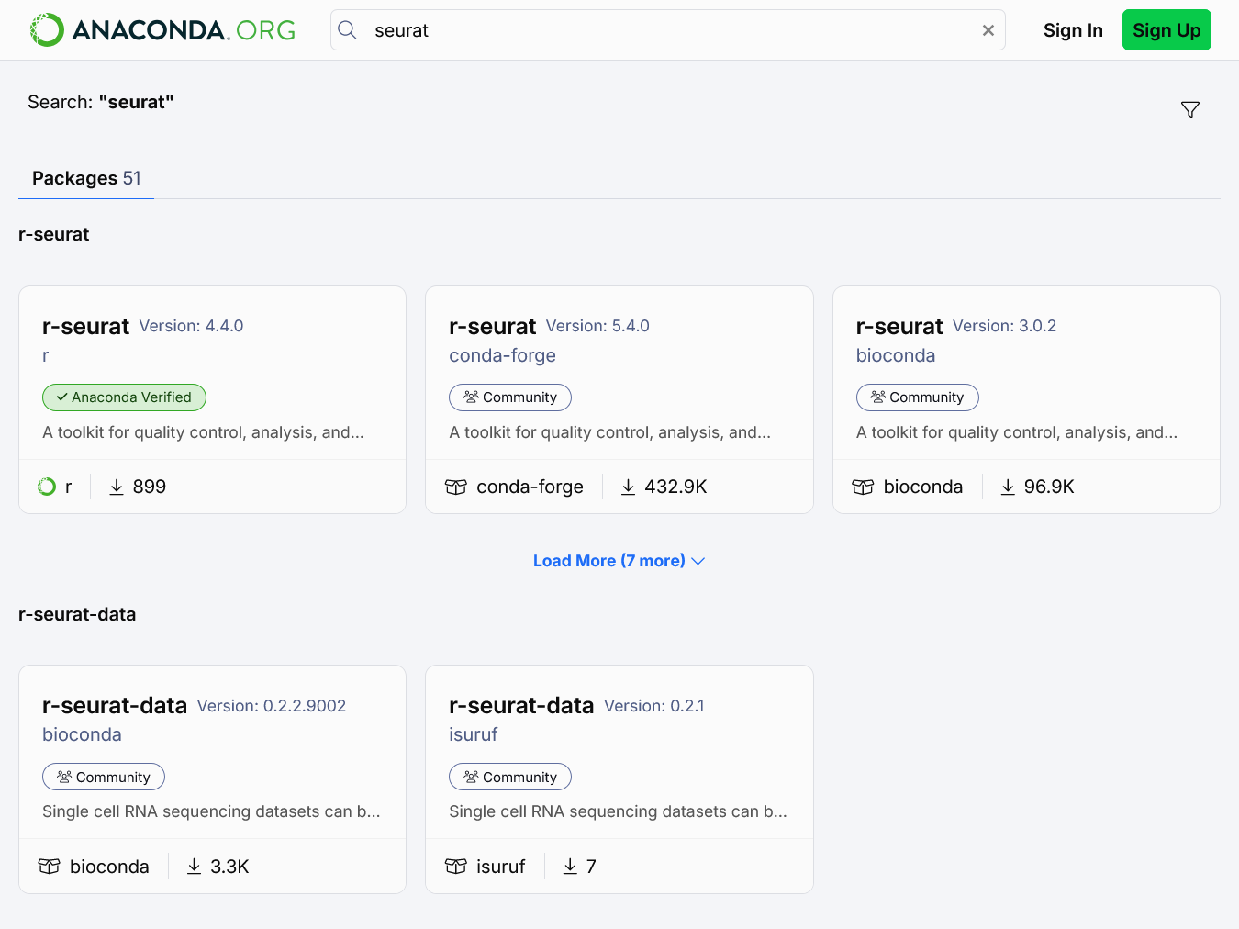Click in the seurat search input
The image size is (1239, 929).
670,30
